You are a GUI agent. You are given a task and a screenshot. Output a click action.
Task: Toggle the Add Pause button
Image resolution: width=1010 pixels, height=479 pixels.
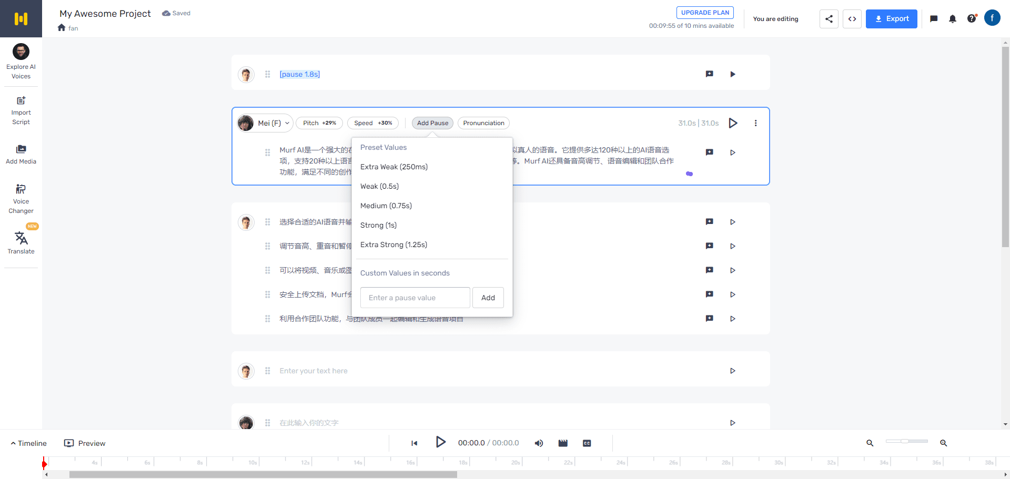pos(432,123)
